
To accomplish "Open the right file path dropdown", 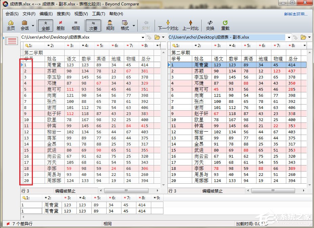I will [x=289, y=37].
